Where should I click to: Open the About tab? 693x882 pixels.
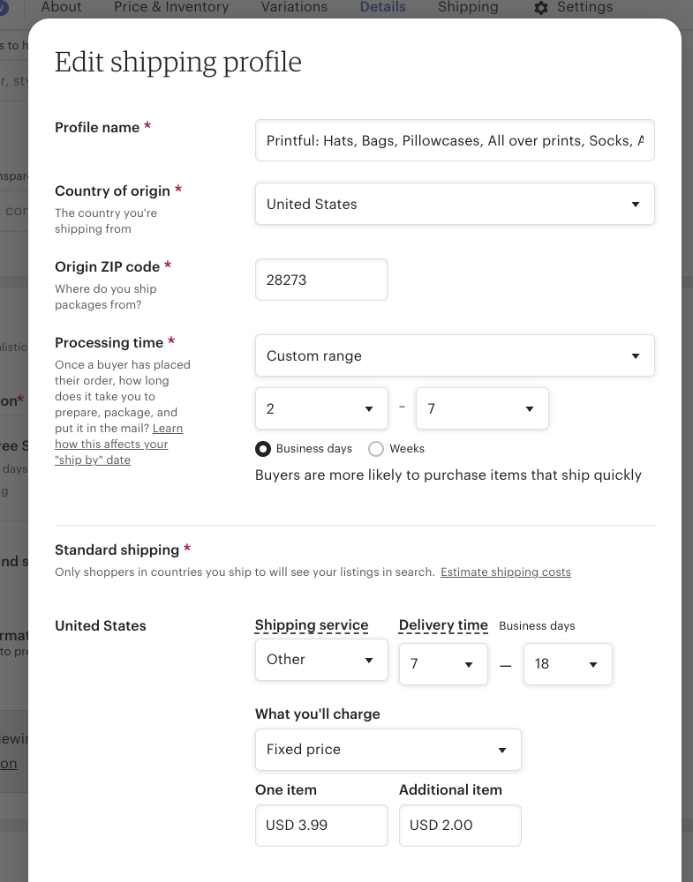point(61,7)
